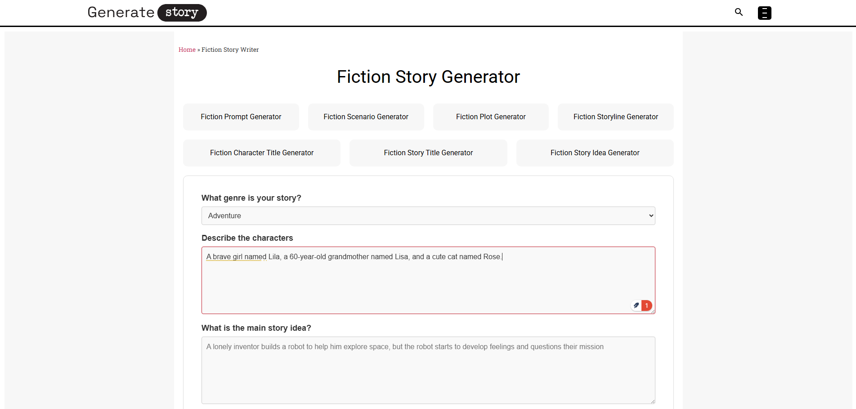The height and width of the screenshot is (409, 856).
Task: Go to Home via the breadcrumb link
Action: [x=187, y=49]
